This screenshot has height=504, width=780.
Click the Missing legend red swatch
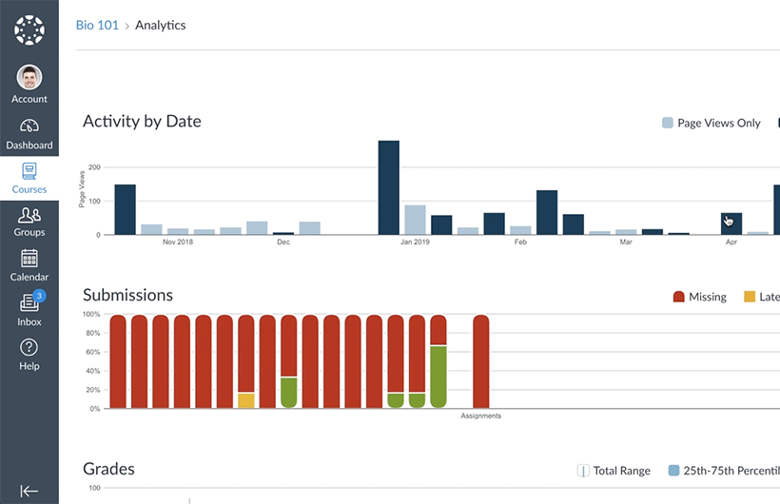pyautogui.click(x=678, y=297)
